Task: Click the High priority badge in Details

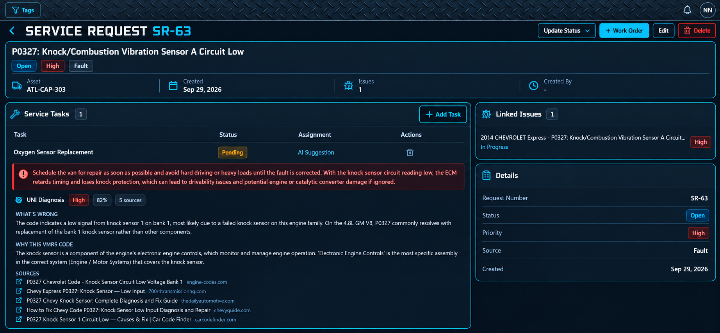Action: click(698, 233)
